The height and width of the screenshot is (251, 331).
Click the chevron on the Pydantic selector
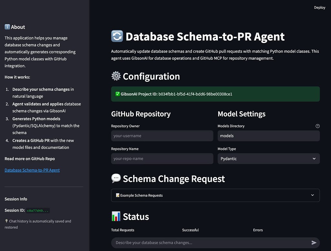point(314,159)
